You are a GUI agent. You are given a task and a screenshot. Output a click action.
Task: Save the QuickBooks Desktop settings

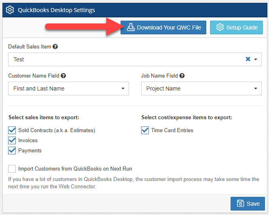248,203
